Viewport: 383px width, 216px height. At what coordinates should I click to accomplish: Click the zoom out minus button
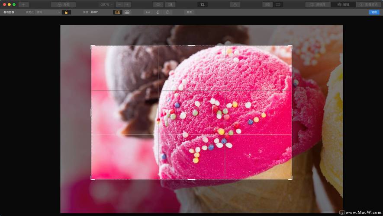coord(119,4)
